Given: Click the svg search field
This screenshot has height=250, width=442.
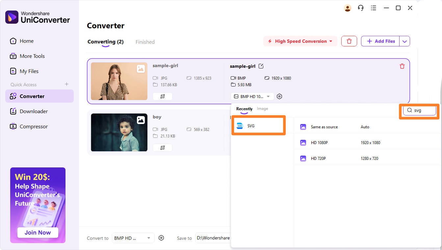Looking at the screenshot, I should click(420, 111).
